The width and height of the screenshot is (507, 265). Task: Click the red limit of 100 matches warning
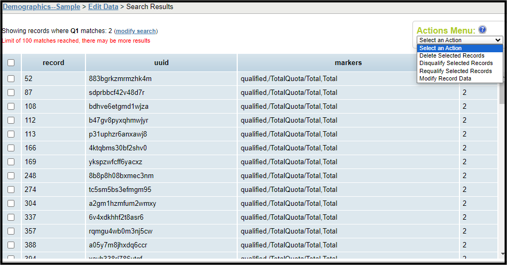(76, 41)
